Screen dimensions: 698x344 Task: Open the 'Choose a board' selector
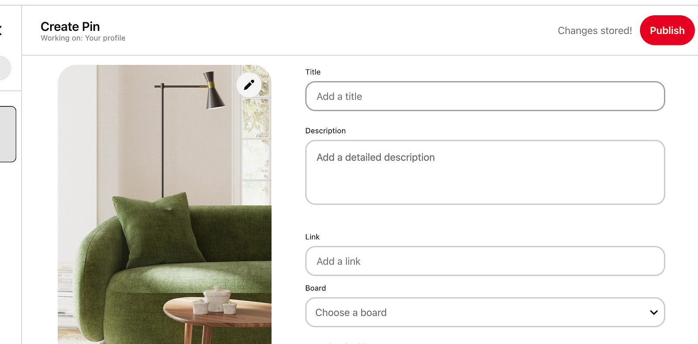pos(480,312)
